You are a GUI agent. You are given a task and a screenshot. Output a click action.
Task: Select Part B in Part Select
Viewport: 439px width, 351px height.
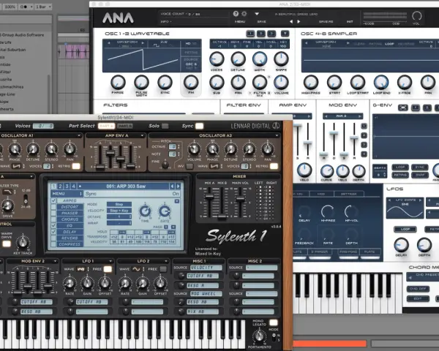pyautogui.click(x=125, y=126)
